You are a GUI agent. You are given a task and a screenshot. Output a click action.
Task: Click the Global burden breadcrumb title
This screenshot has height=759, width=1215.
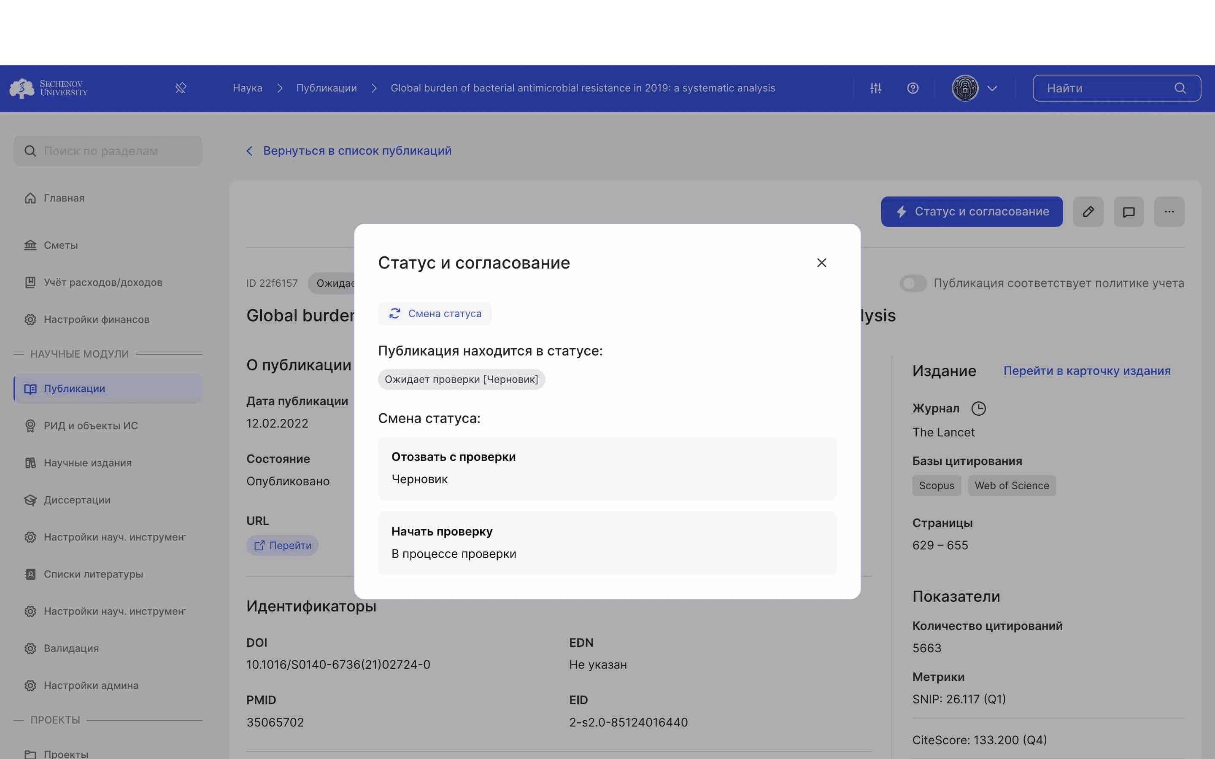point(583,89)
